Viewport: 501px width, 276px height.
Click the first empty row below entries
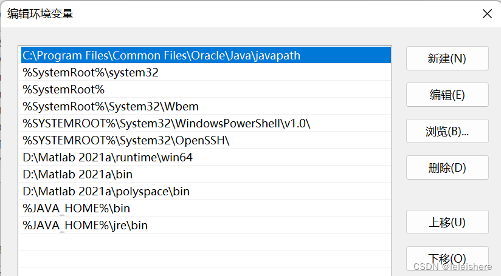(205, 242)
